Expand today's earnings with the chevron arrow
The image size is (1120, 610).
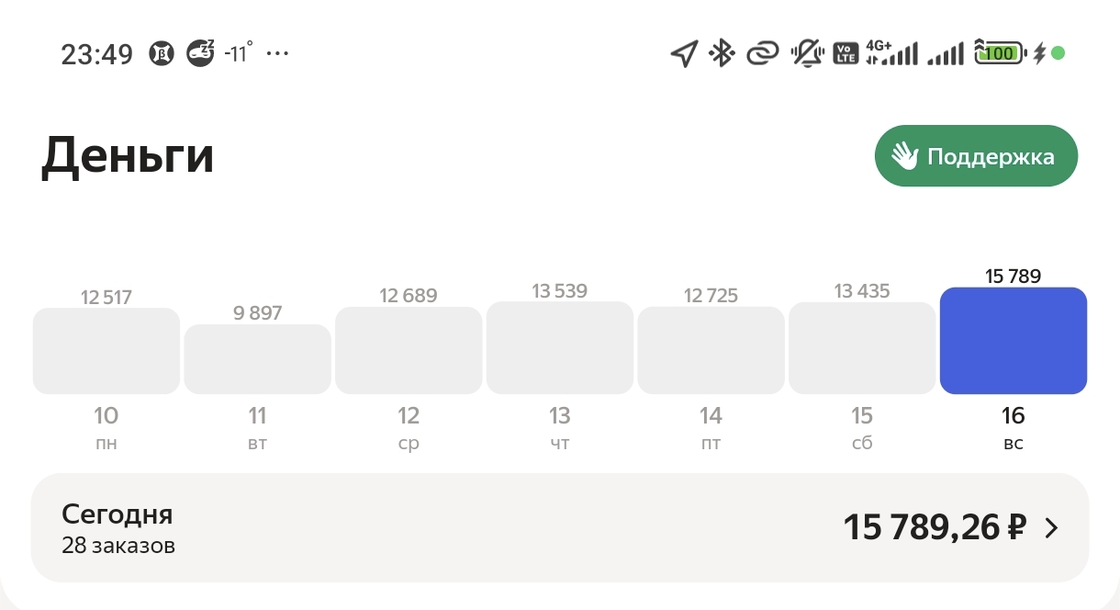pyautogui.click(x=1052, y=527)
